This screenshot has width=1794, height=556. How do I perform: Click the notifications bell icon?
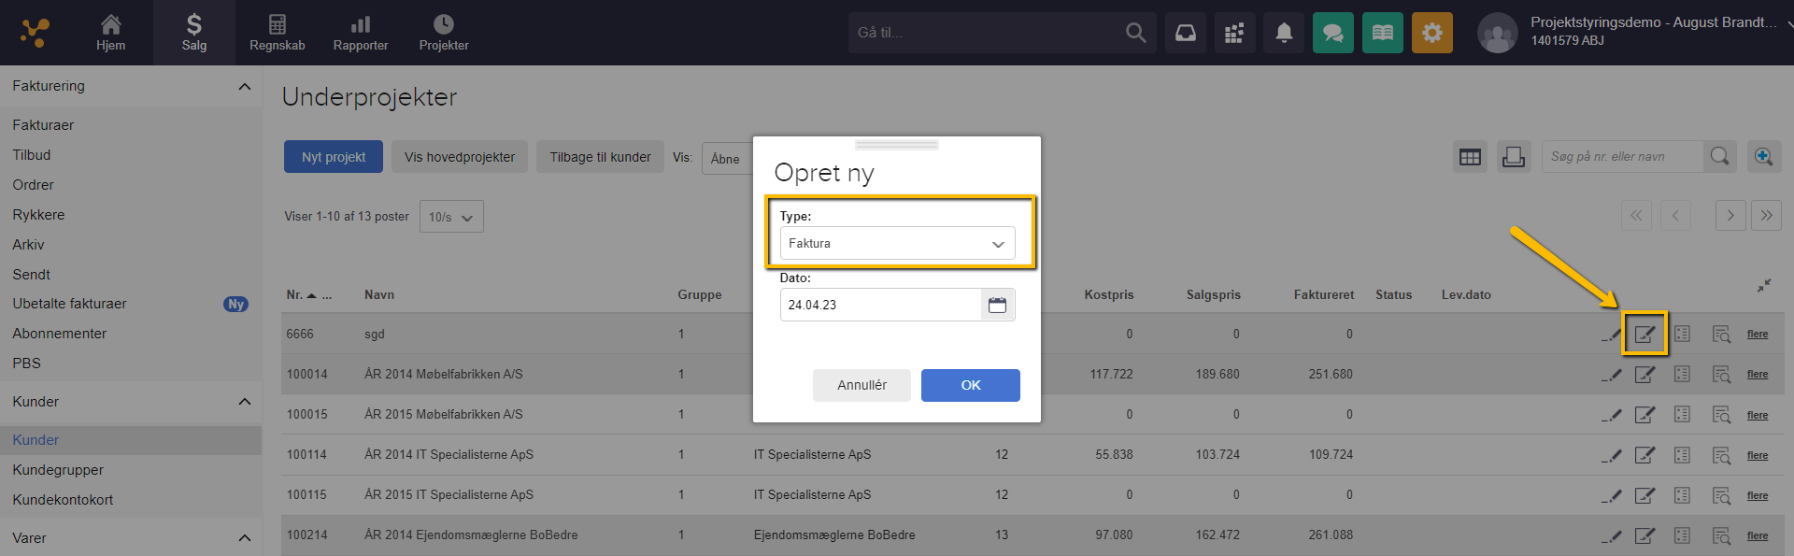pos(1284,34)
